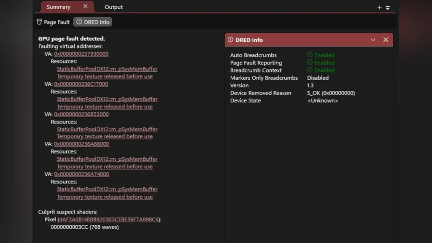Open Temporary texture link under VA 0x0000000236A74000
This screenshot has height=243, width=432.
[105, 197]
